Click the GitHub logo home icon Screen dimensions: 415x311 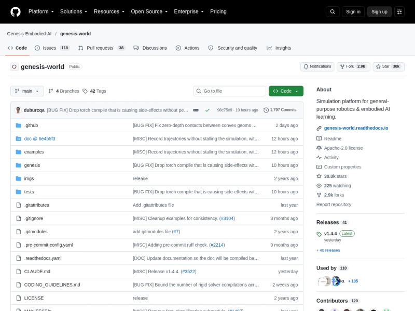click(16, 11)
